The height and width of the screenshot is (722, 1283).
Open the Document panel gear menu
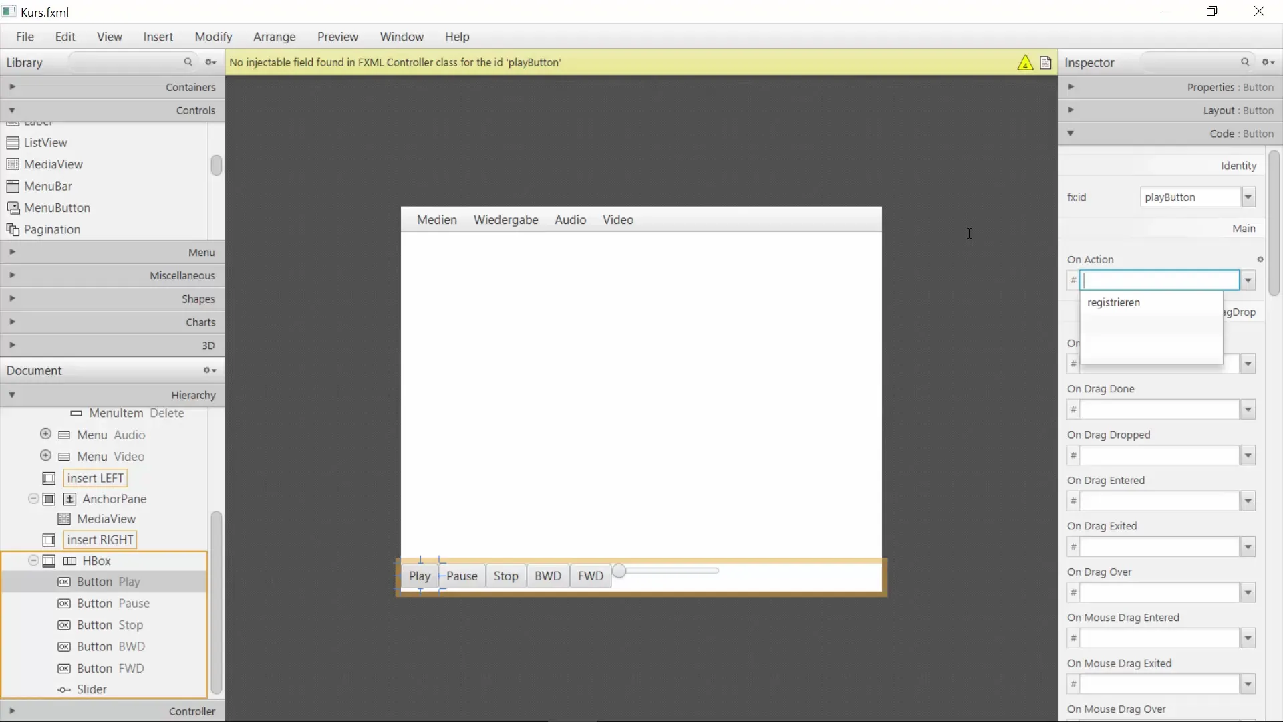[210, 370]
